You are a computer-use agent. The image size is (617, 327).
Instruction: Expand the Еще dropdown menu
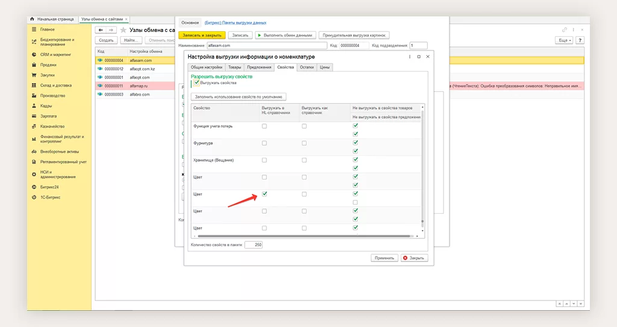(x=563, y=40)
